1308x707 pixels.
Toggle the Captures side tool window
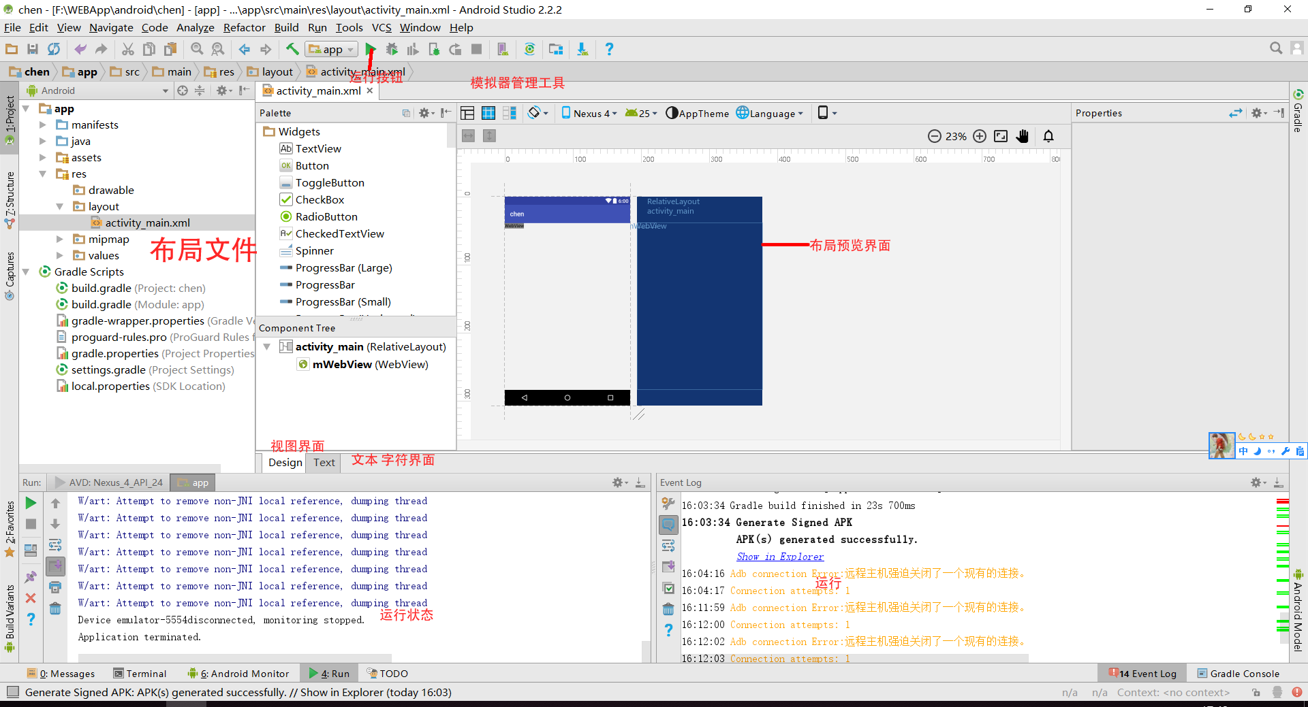coord(10,276)
